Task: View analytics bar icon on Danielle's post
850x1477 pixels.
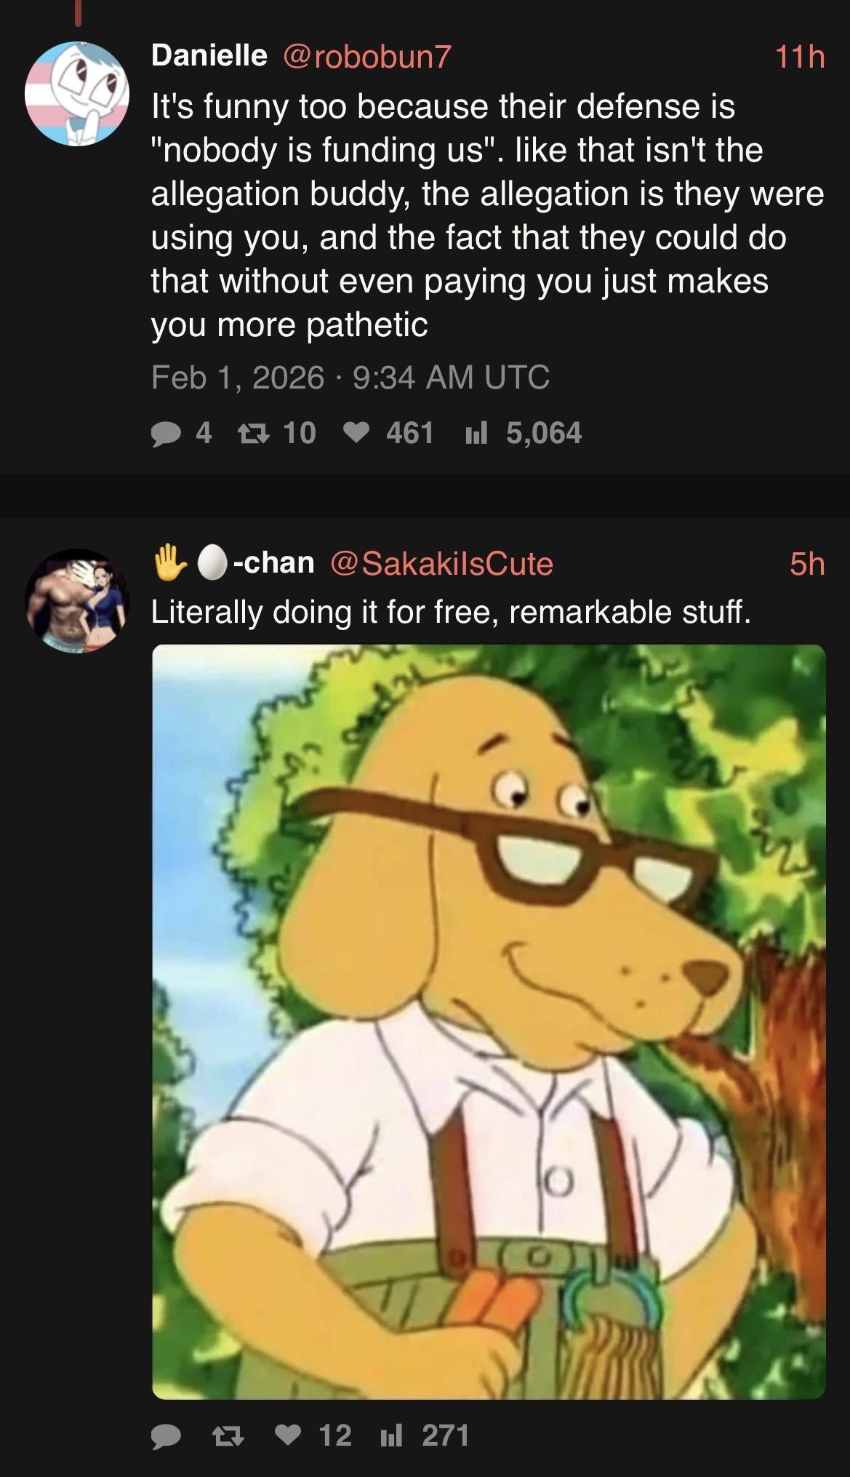Action: 476,434
